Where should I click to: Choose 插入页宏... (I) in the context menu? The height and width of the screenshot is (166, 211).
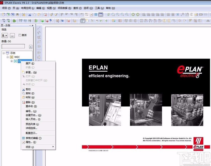pyautogui.click(x=38, y=119)
